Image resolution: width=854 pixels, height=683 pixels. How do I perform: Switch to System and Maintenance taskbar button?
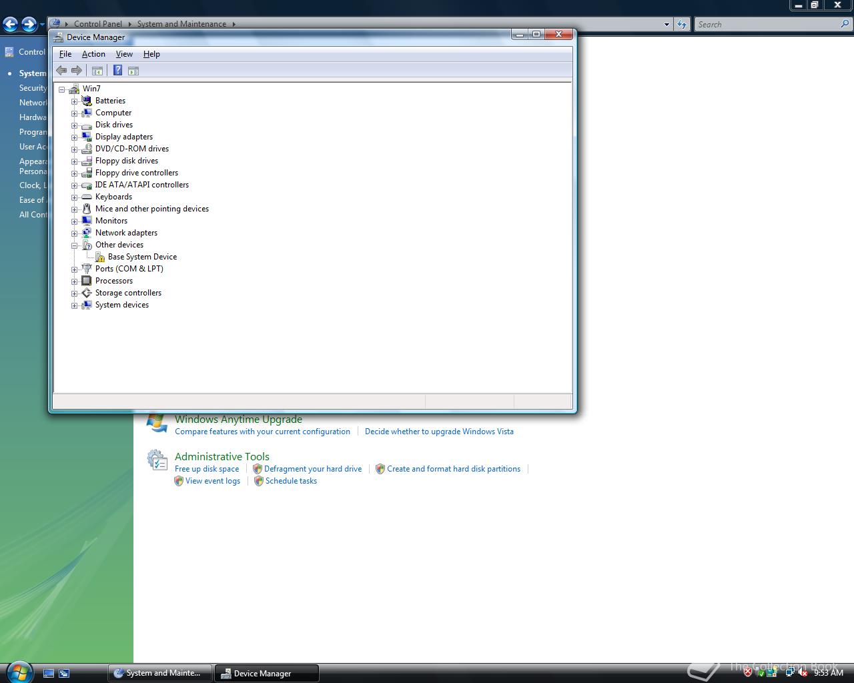[x=160, y=673]
